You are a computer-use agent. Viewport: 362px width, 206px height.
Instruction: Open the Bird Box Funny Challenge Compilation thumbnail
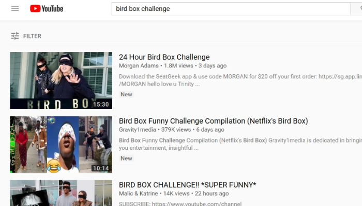point(61,144)
